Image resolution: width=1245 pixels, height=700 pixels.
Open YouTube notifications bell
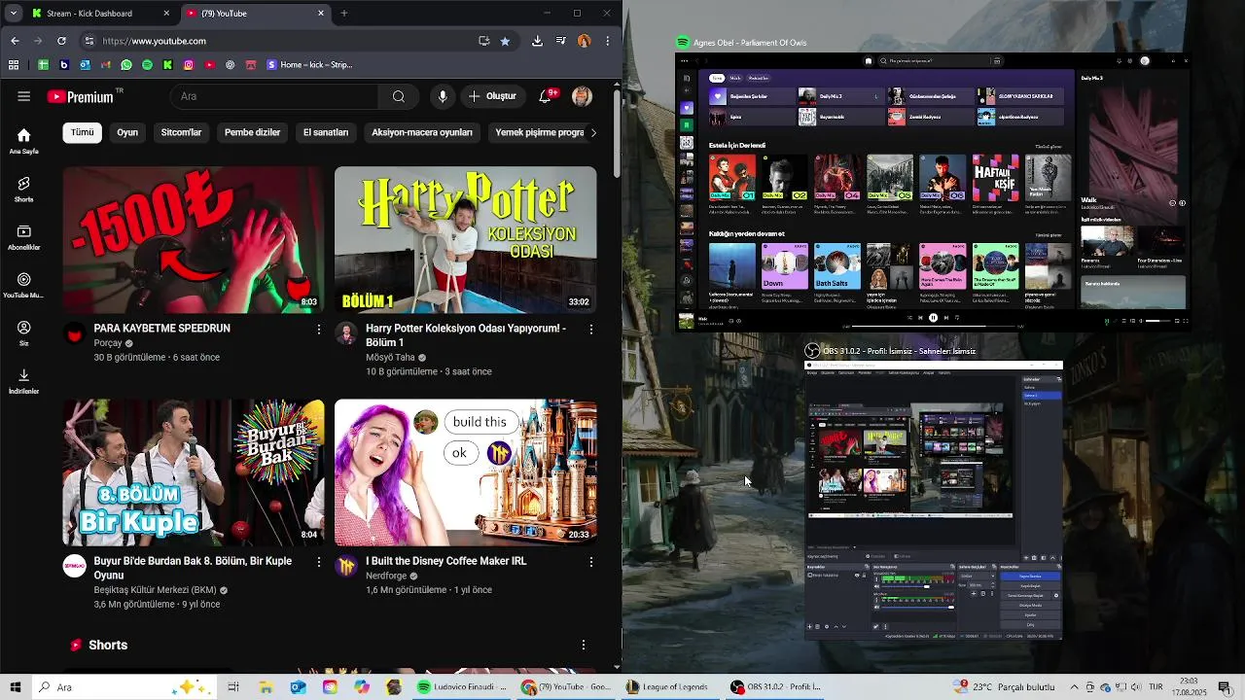547,95
